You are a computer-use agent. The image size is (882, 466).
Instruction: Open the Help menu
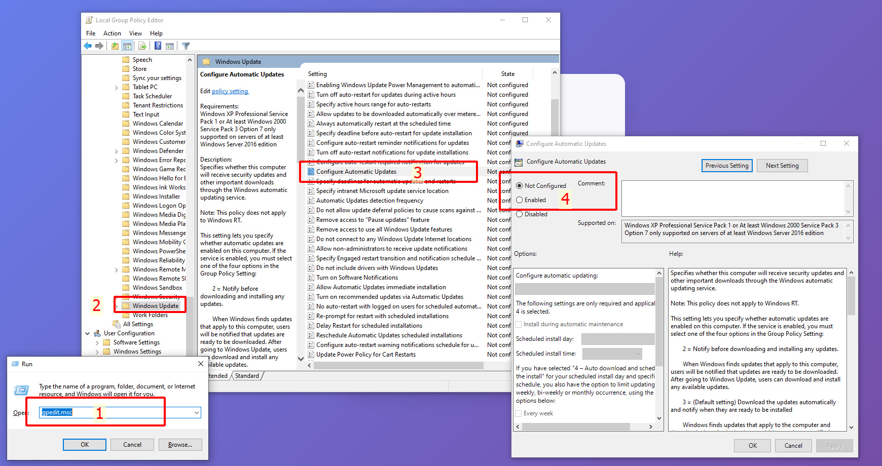coord(156,33)
